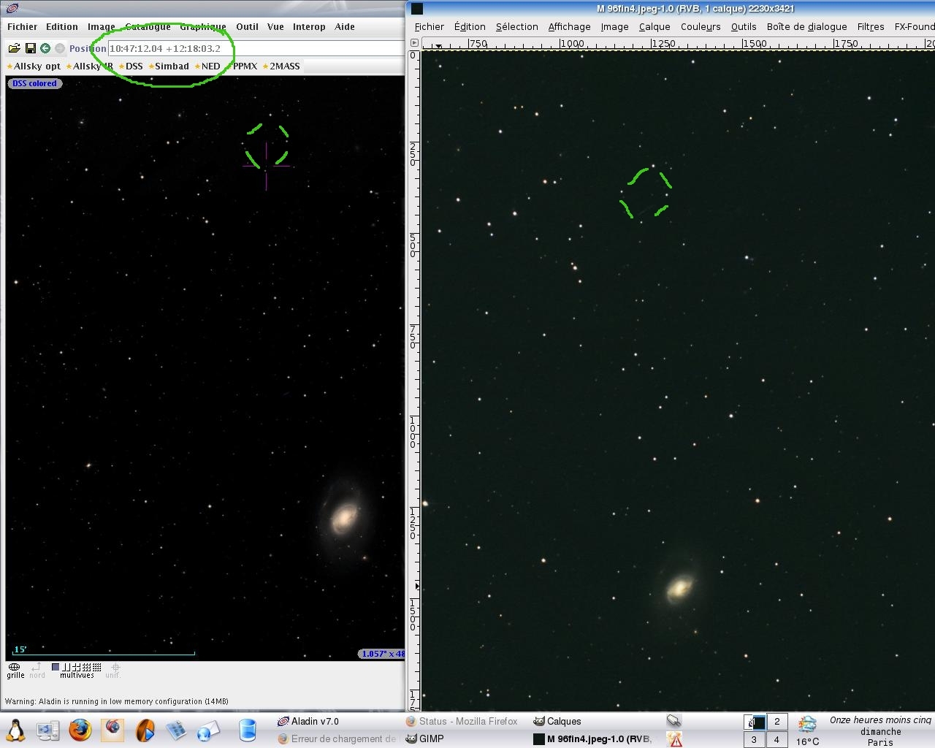Load the Allsky opt bookmark
The width and height of the screenshot is (935, 748).
coord(34,66)
